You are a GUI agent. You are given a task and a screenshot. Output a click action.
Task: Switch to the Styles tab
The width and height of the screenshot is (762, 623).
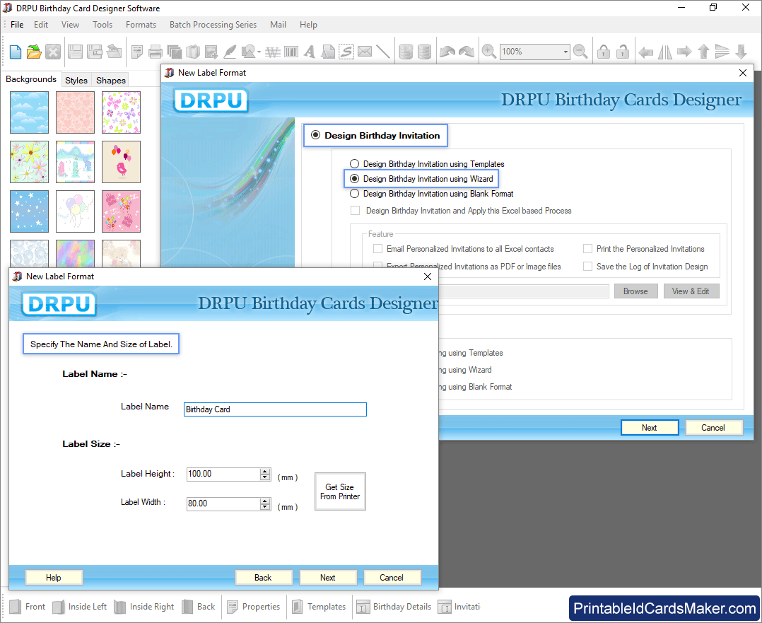point(76,80)
